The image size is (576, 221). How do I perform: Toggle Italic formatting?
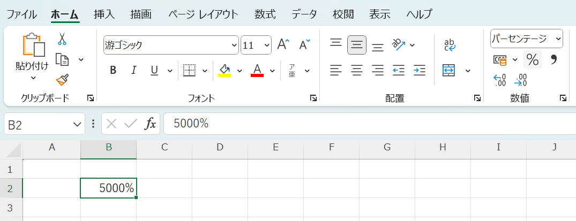tap(133, 70)
